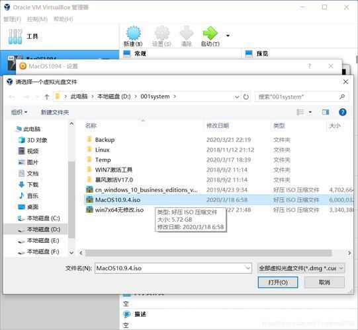Open the Help (帮助) menu
358x330 pixels.
pos(64,19)
